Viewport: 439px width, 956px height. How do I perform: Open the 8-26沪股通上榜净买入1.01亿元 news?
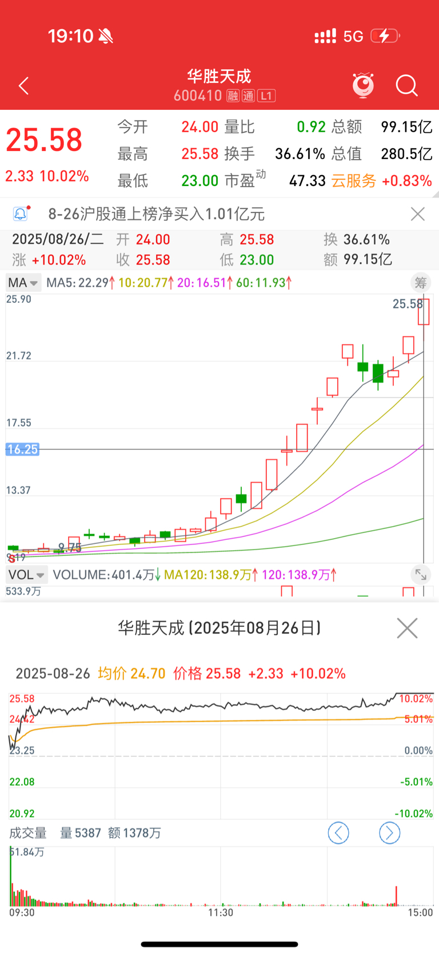157,214
